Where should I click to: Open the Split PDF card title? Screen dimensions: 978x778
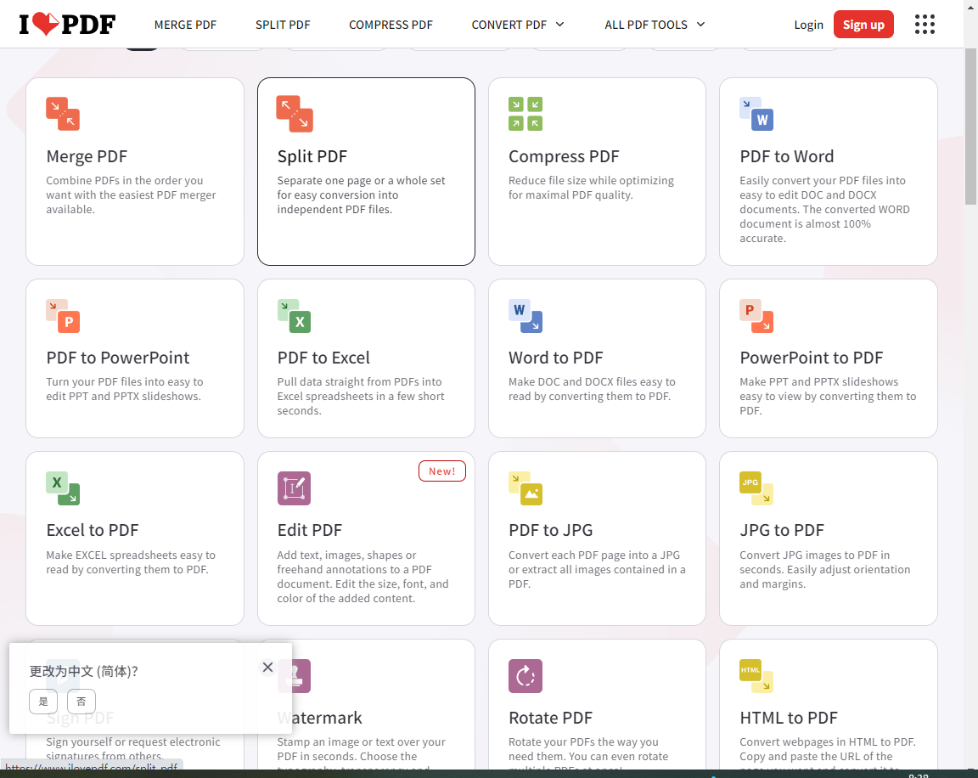[312, 156]
